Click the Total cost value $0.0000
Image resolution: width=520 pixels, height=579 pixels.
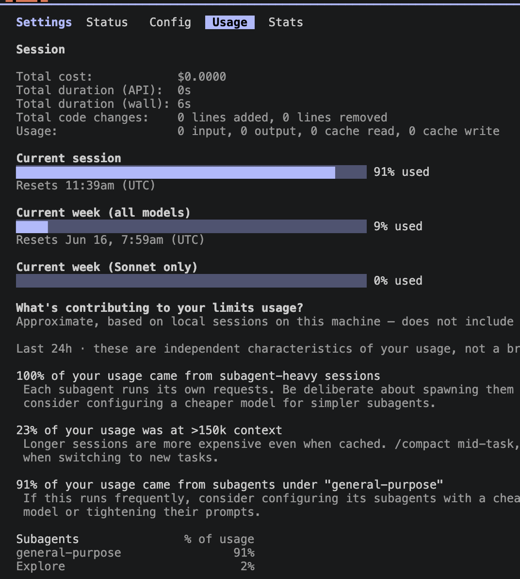pos(202,76)
